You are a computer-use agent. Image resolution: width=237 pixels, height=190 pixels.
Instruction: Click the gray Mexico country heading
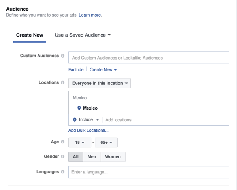tap(80, 98)
